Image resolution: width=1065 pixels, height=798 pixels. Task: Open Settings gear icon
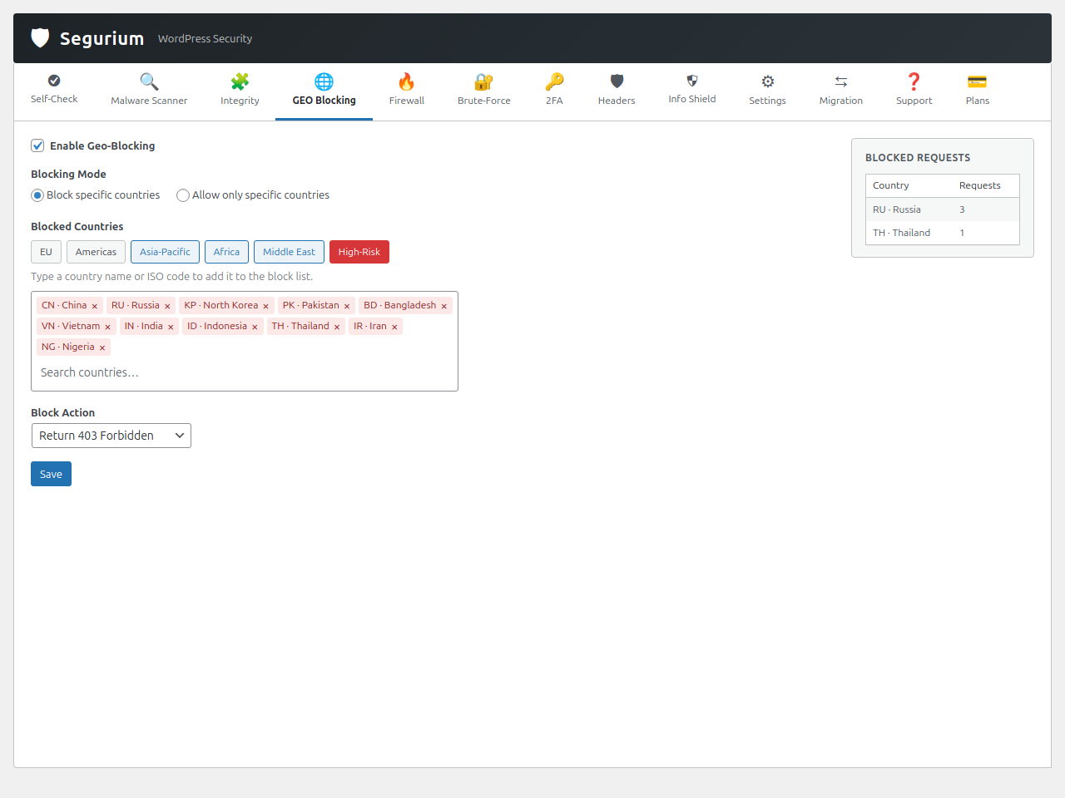pyautogui.click(x=767, y=81)
